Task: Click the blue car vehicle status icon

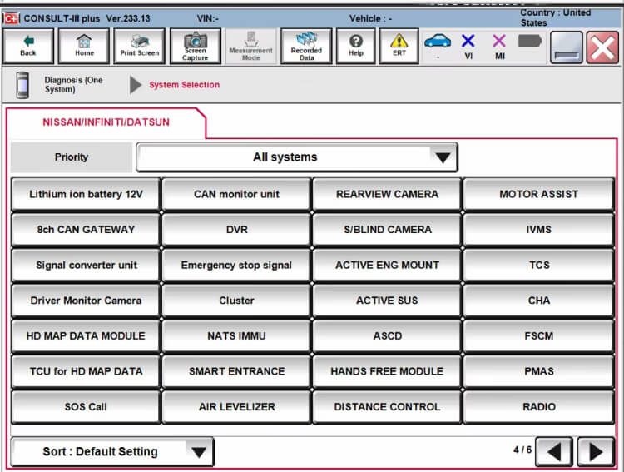Action: click(438, 42)
